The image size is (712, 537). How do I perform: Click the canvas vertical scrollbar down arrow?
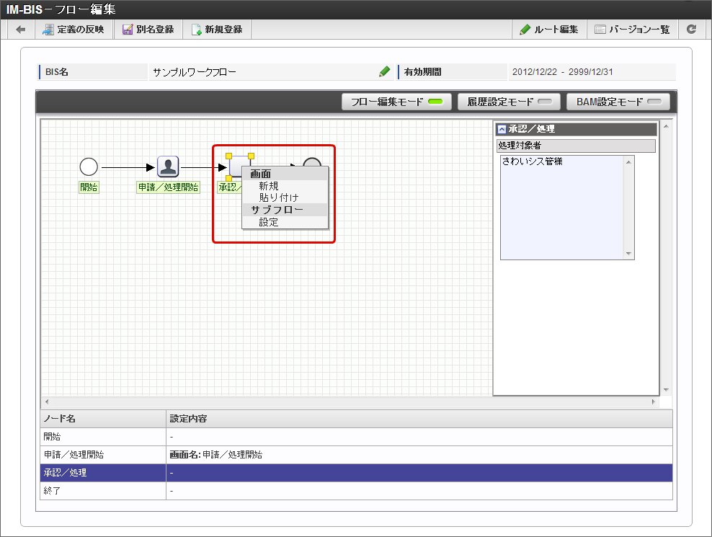(666, 390)
